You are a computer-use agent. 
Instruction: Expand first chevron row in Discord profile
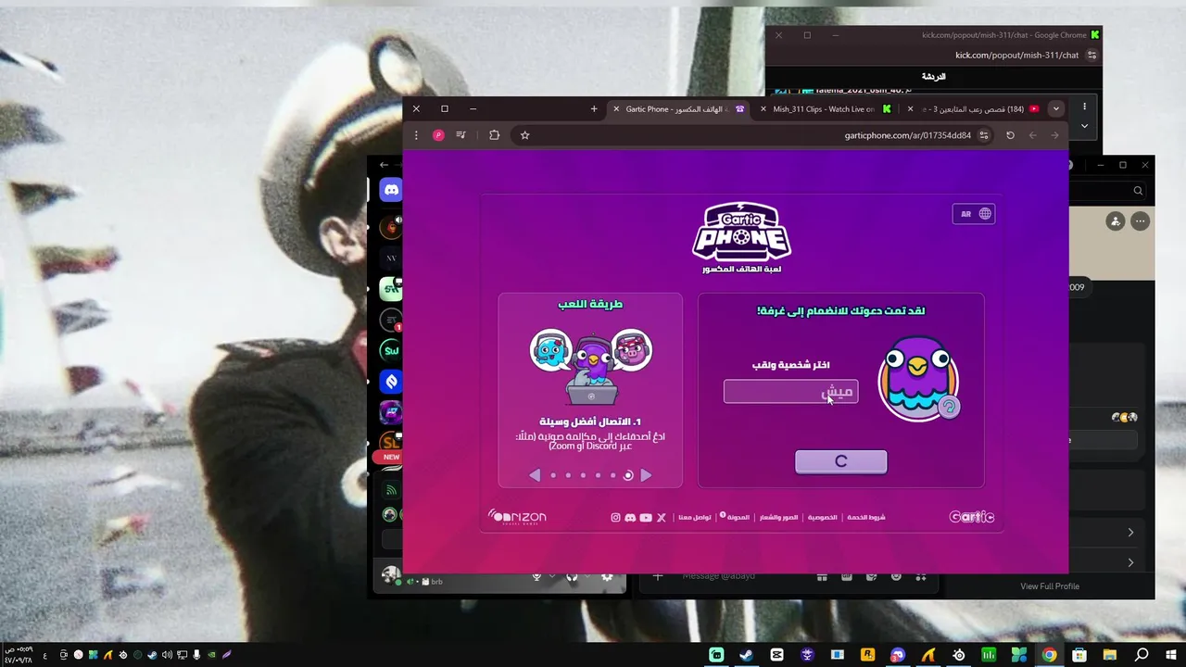[1130, 533]
